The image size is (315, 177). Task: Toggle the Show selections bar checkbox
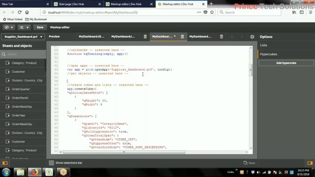51,163
